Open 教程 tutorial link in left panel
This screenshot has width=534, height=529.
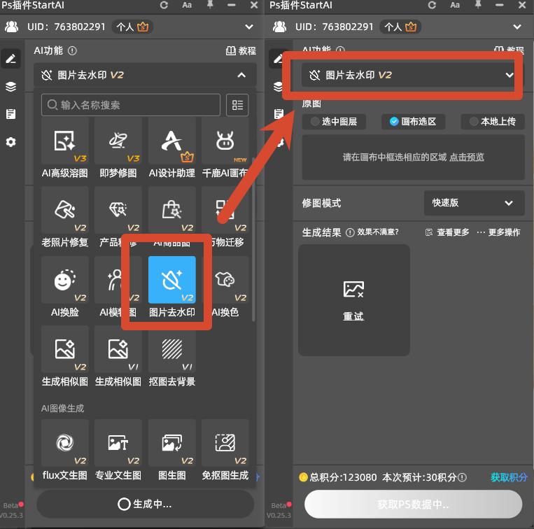[241, 50]
